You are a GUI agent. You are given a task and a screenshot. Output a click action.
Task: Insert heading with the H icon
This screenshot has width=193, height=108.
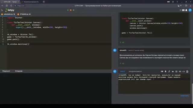point(162,71)
